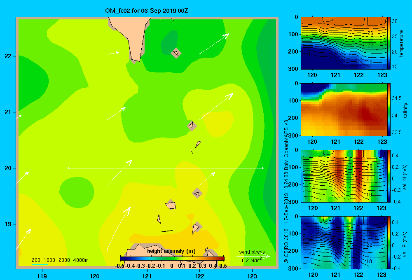
Task: Click the vertical 'vel. N (m/s)' label
Action: point(405,177)
